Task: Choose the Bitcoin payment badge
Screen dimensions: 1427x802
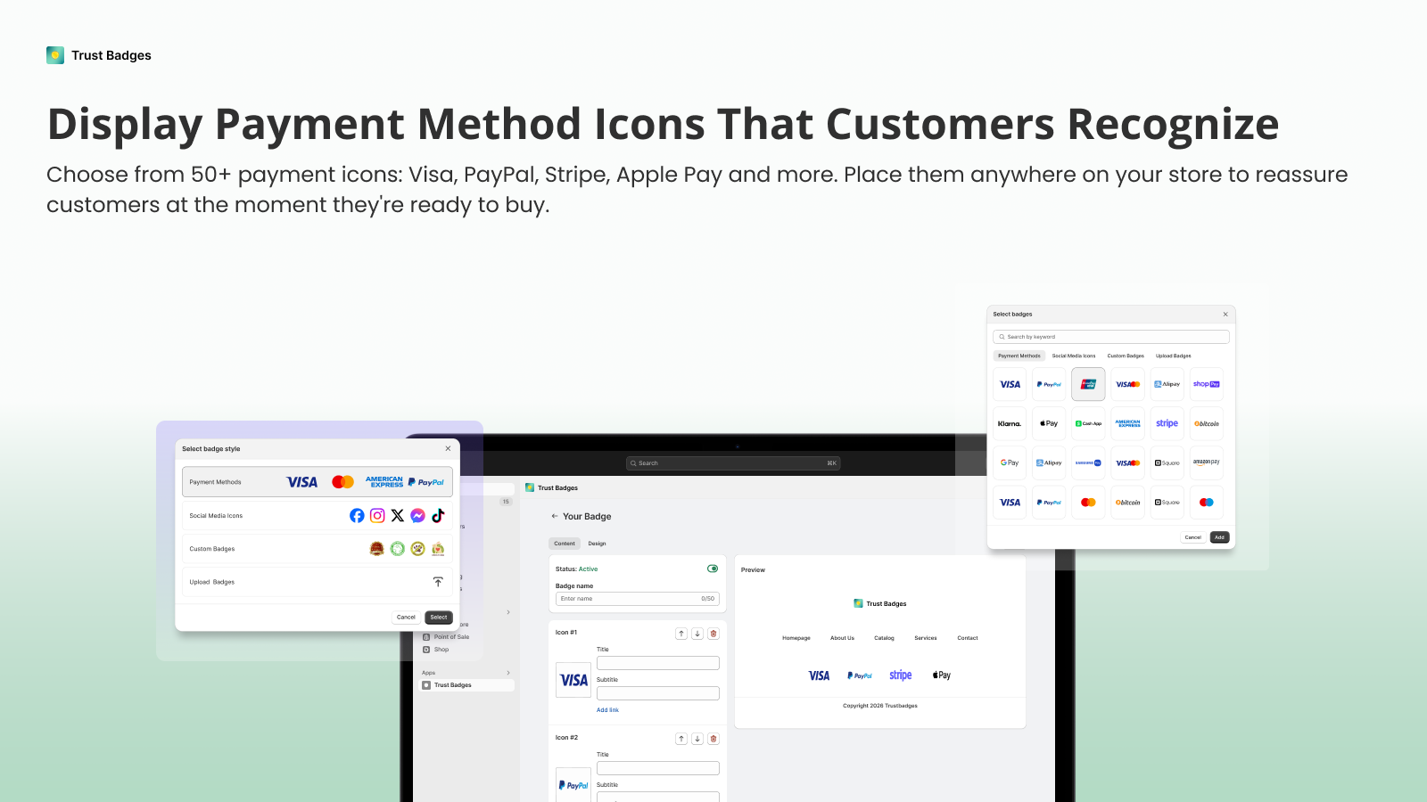Action: [x=1207, y=423]
